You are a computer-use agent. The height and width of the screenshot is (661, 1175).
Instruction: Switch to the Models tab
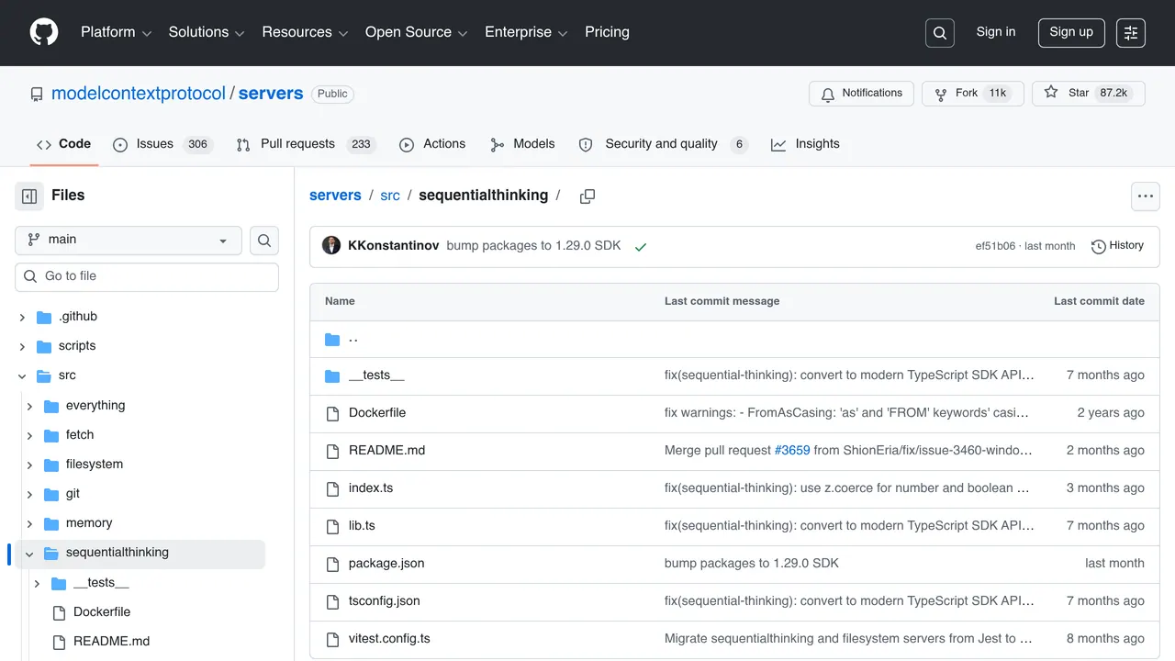[x=522, y=144]
